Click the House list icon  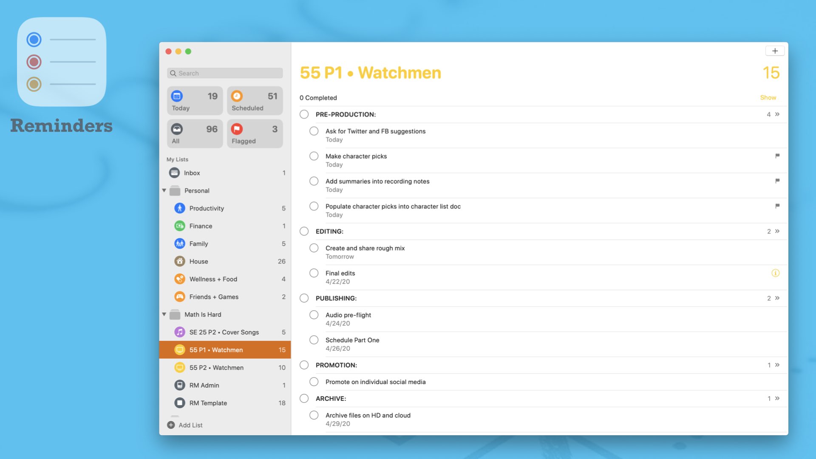pyautogui.click(x=180, y=261)
